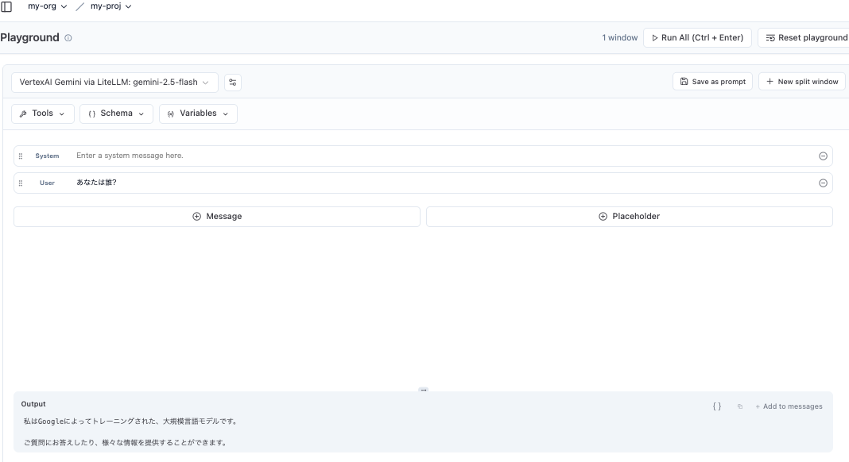Remove the User message row
This screenshot has height=462, width=849.
(x=823, y=183)
